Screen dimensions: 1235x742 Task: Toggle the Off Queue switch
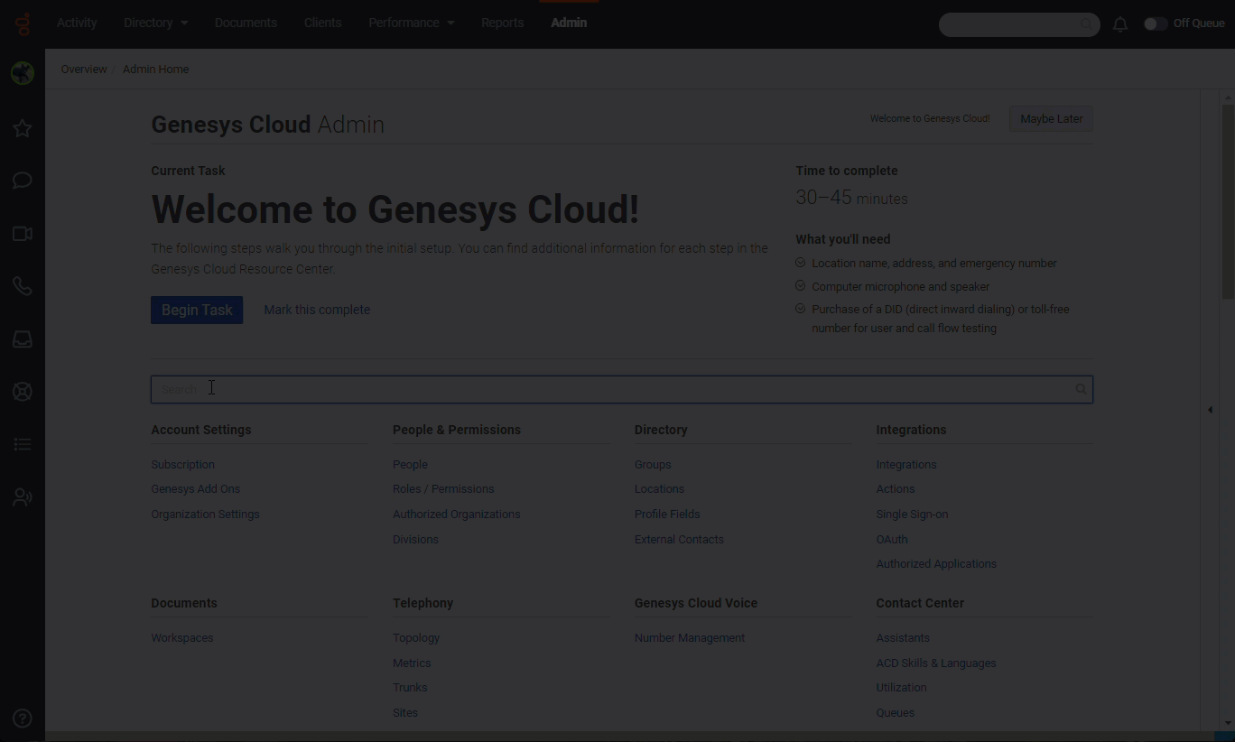click(x=1156, y=23)
